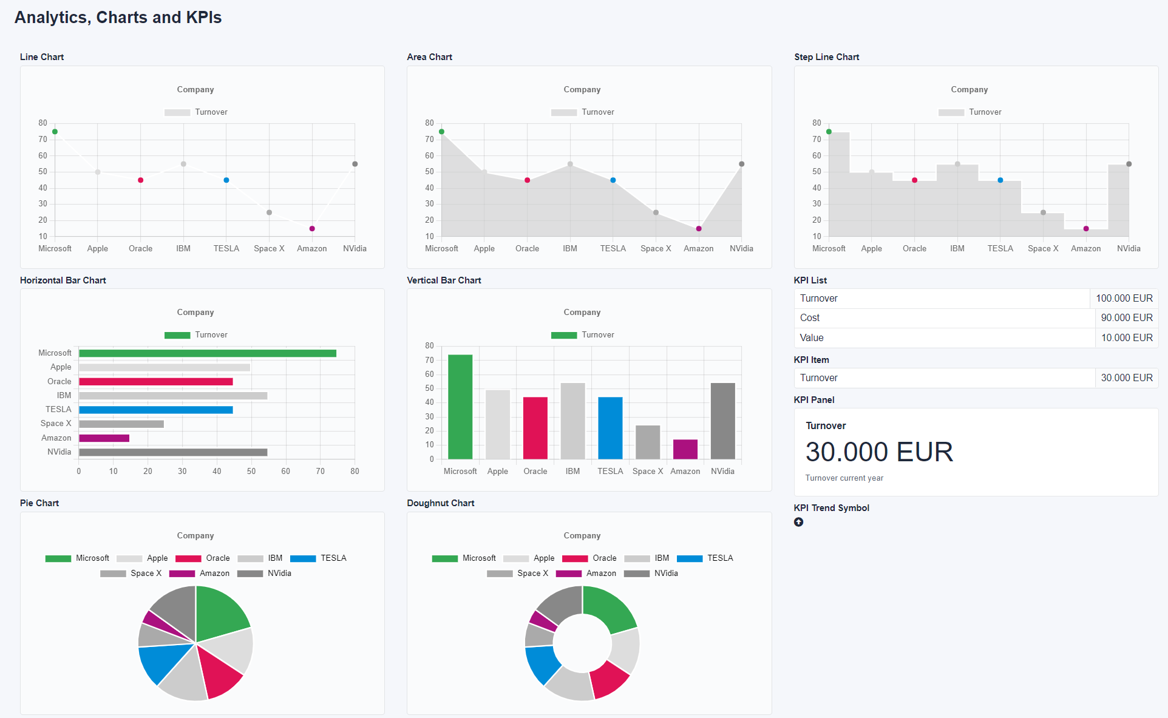Click the KPI trend up-arrow symbol
1168x718 pixels.
(798, 522)
